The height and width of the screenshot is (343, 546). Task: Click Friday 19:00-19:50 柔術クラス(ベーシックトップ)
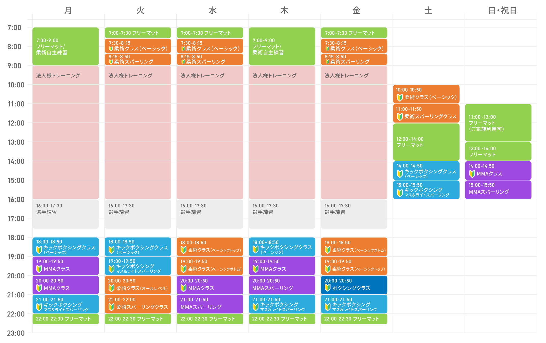[354, 266]
